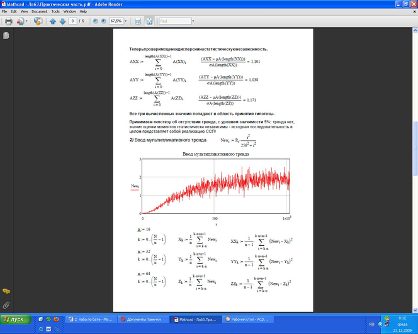The image size is (418, 334).
Task: Open the Pages panel icon in sidebar
Action: (x=6, y=35)
